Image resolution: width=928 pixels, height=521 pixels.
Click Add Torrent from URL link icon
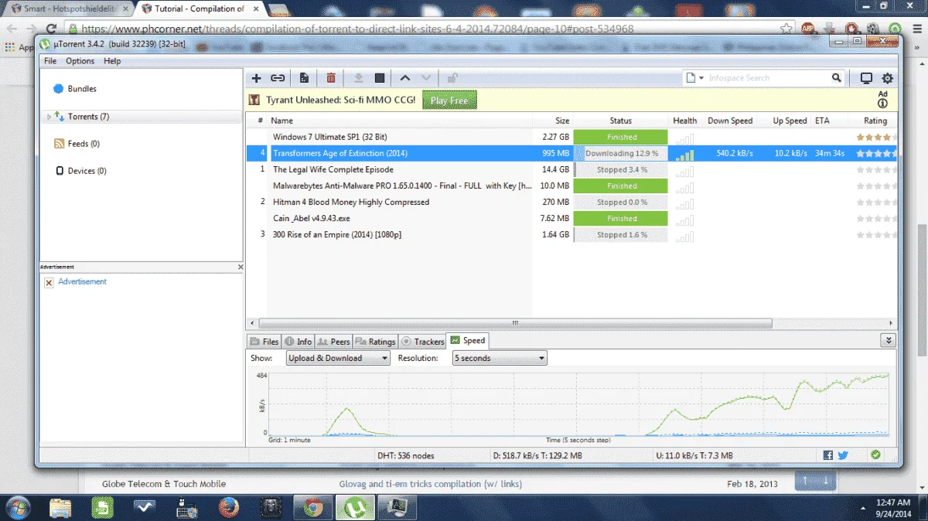point(278,78)
